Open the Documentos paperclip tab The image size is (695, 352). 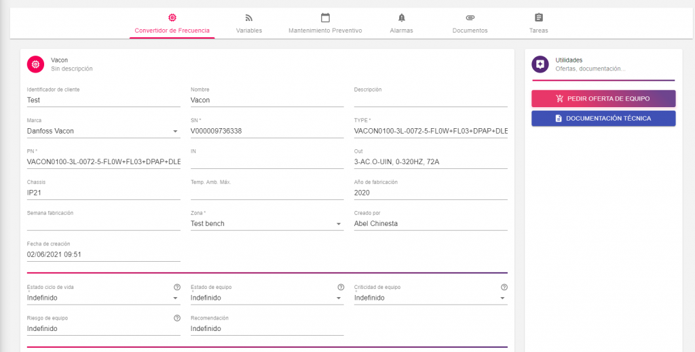470,23
